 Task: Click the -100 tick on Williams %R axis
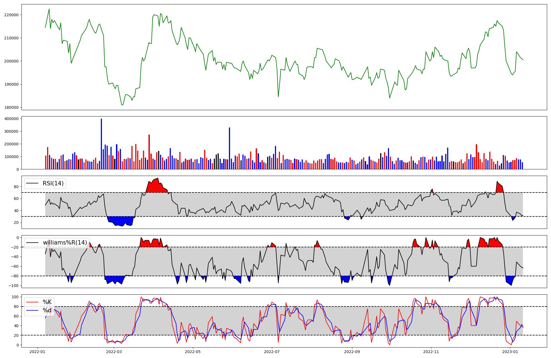(x=13, y=286)
